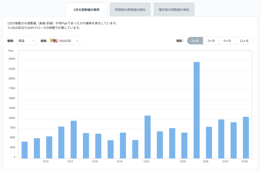Select the 12ヶ月 period option
The width and height of the screenshot is (261, 171).
point(244,41)
